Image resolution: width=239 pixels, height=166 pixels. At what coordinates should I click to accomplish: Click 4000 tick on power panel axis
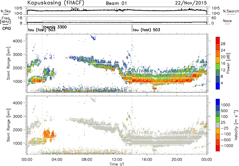point(18,41)
